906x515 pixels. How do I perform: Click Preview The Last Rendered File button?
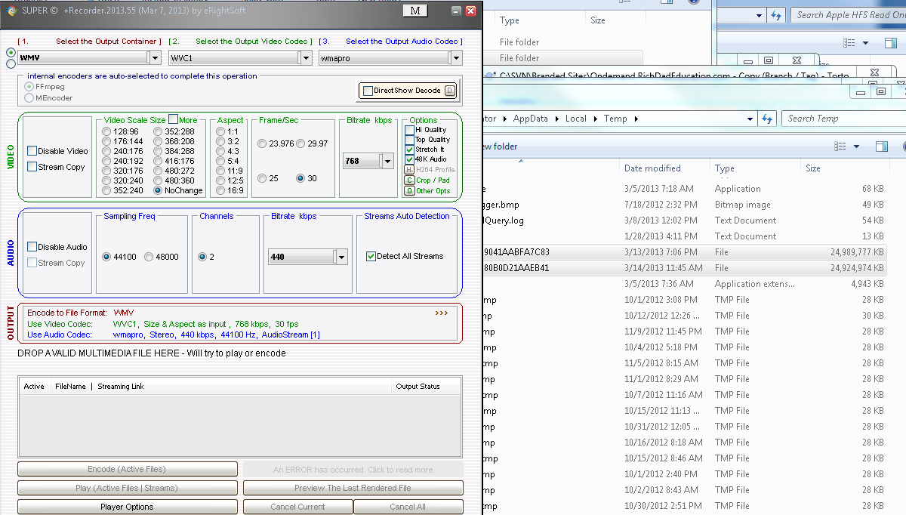click(x=353, y=488)
